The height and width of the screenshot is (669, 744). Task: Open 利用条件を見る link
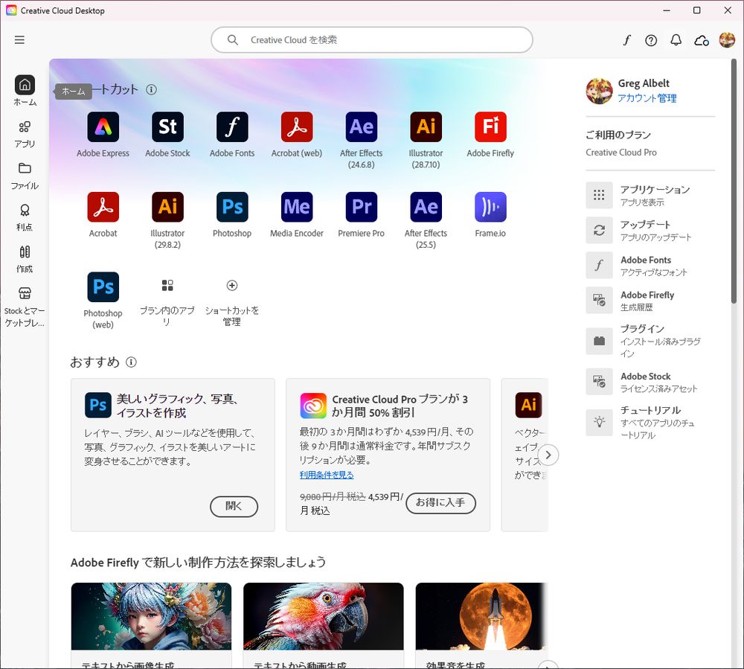pos(327,475)
